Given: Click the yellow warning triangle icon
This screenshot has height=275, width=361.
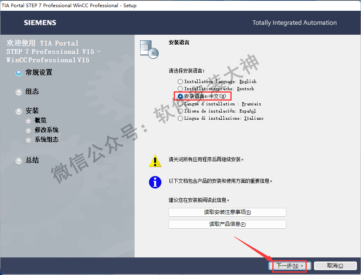Looking at the screenshot, I should 155,160.
